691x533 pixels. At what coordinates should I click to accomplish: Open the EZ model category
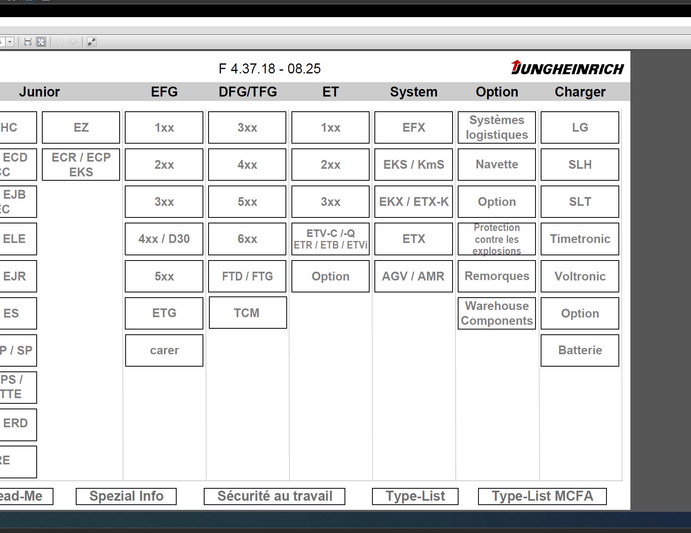80,127
